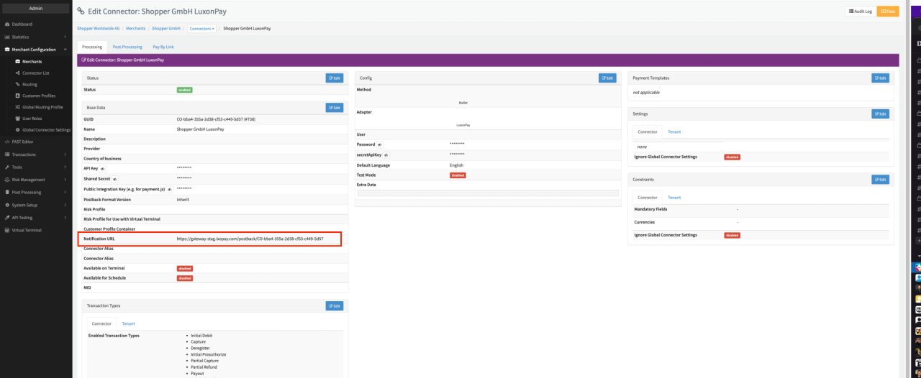The width and height of the screenshot is (921, 378).
Task: Click the Dashboard icon in the sidebar
Action: pos(6,24)
